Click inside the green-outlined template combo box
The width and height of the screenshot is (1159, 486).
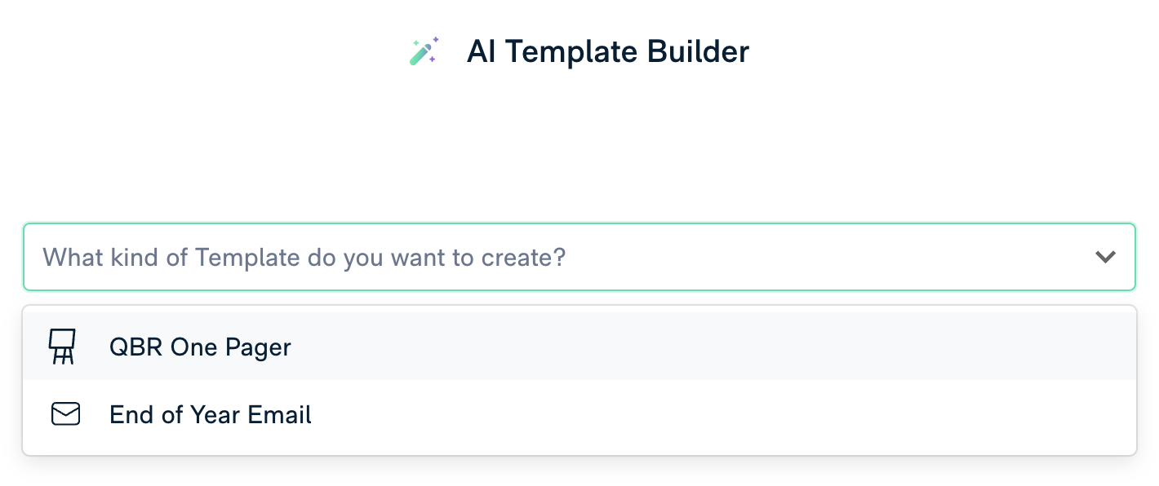click(579, 257)
